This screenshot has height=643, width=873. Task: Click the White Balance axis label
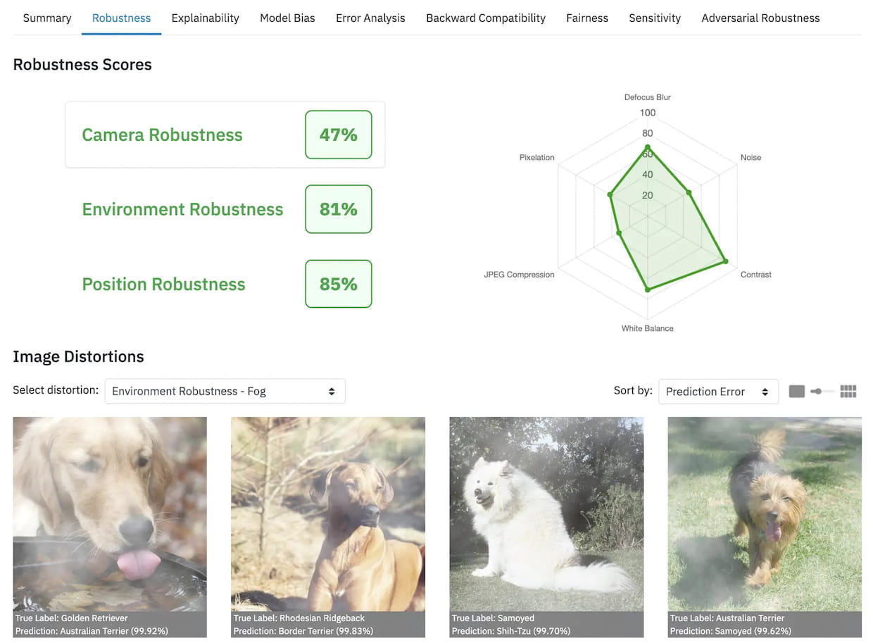[x=647, y=328]
